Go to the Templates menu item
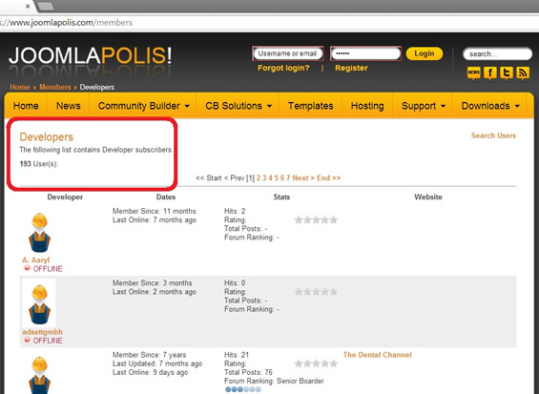 (x=310, y=106)
